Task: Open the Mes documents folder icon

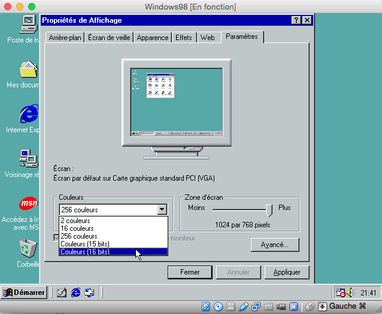Action: coord(29,69)
